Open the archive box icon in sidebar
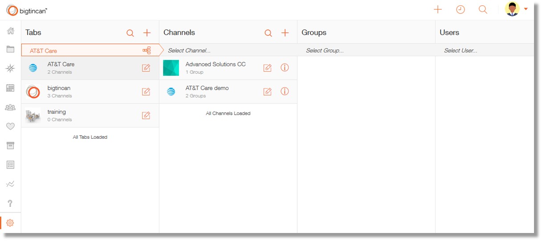 pyautogui.click(x=10, y=145)
